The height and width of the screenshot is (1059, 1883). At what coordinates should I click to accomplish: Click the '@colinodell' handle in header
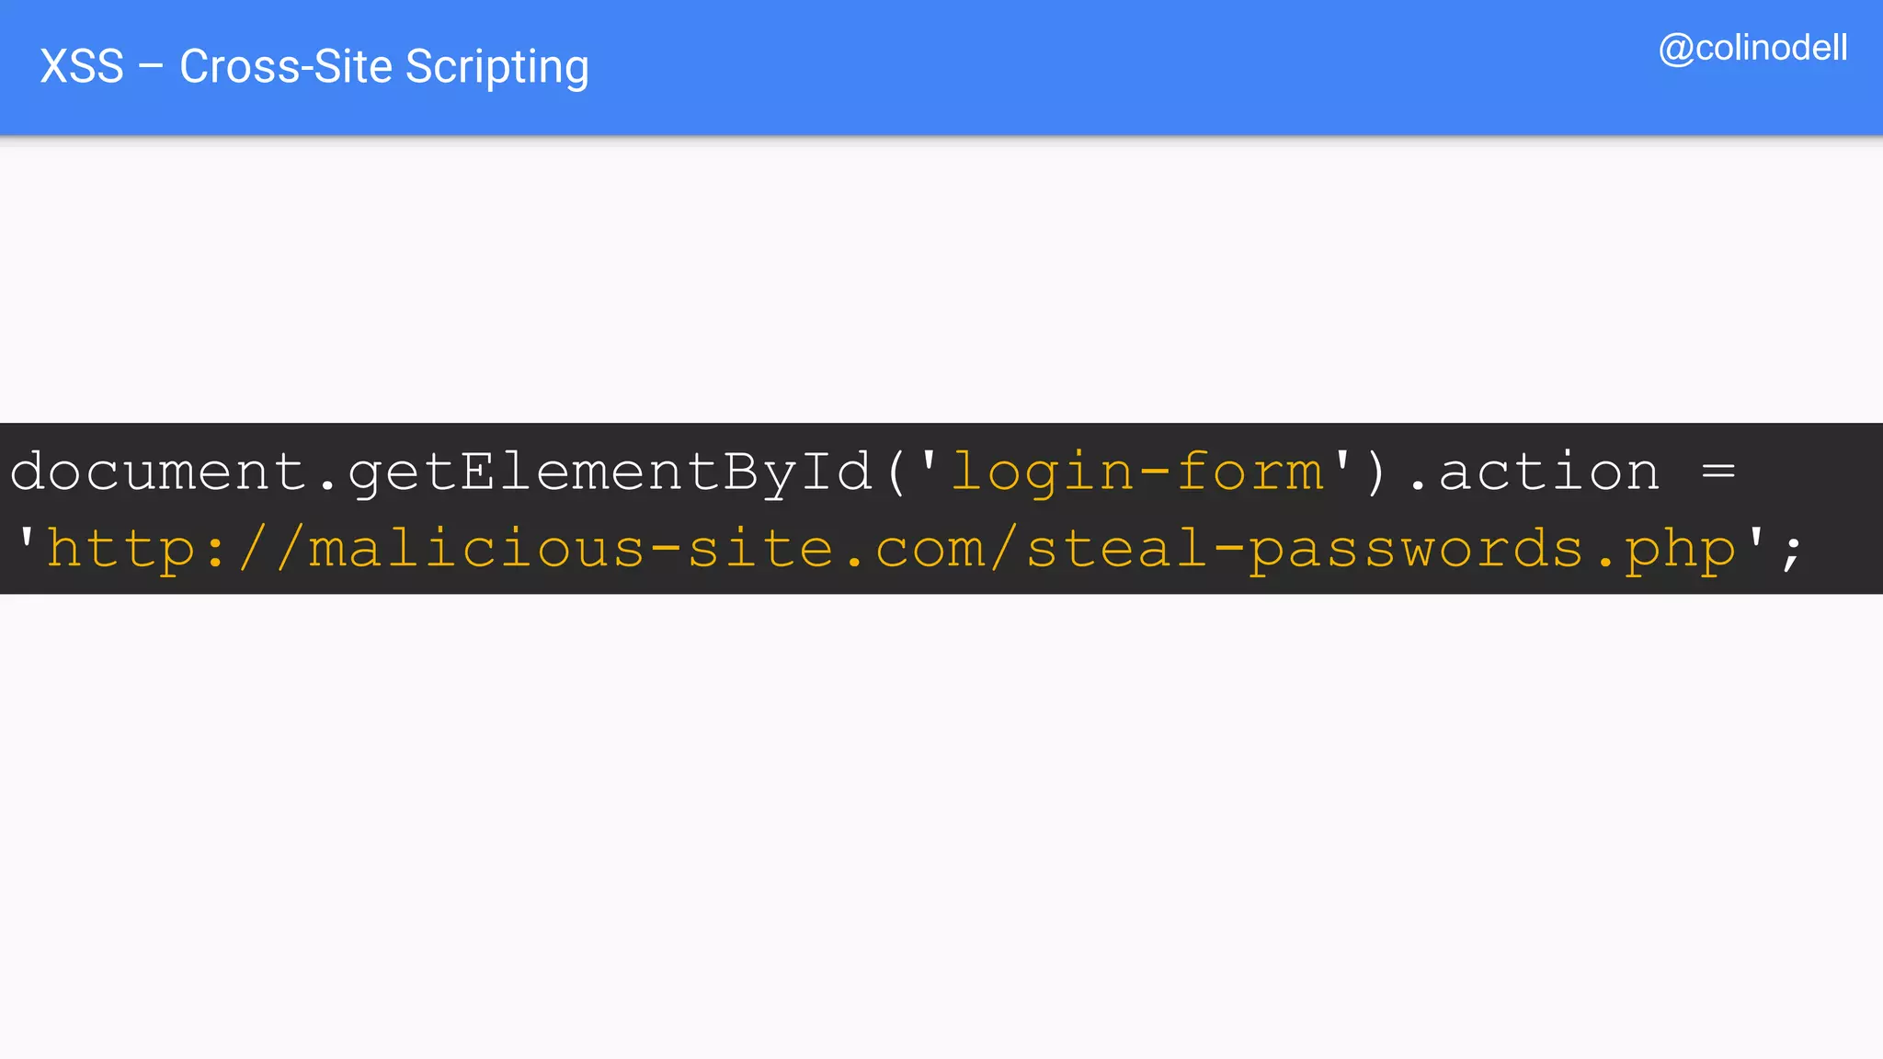point(1752,49)
